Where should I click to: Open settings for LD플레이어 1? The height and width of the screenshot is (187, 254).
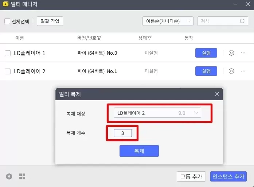231,53
